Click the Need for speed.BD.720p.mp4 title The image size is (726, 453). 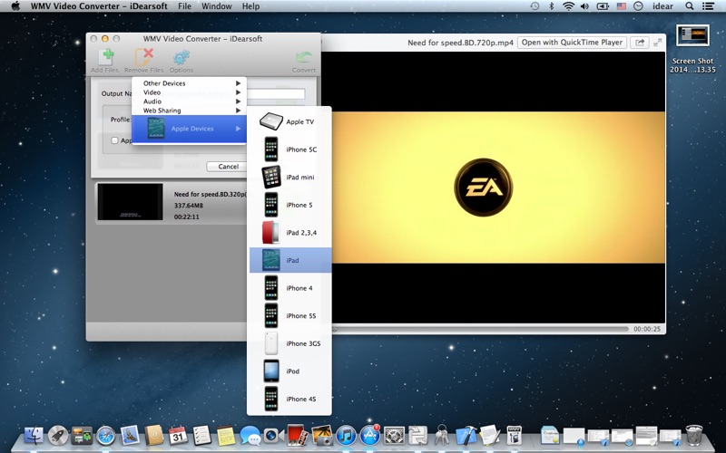(x=460, y=43)
